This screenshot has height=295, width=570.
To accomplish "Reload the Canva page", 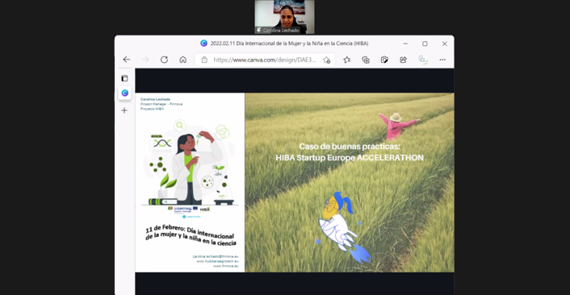I will tap(165, 60).
